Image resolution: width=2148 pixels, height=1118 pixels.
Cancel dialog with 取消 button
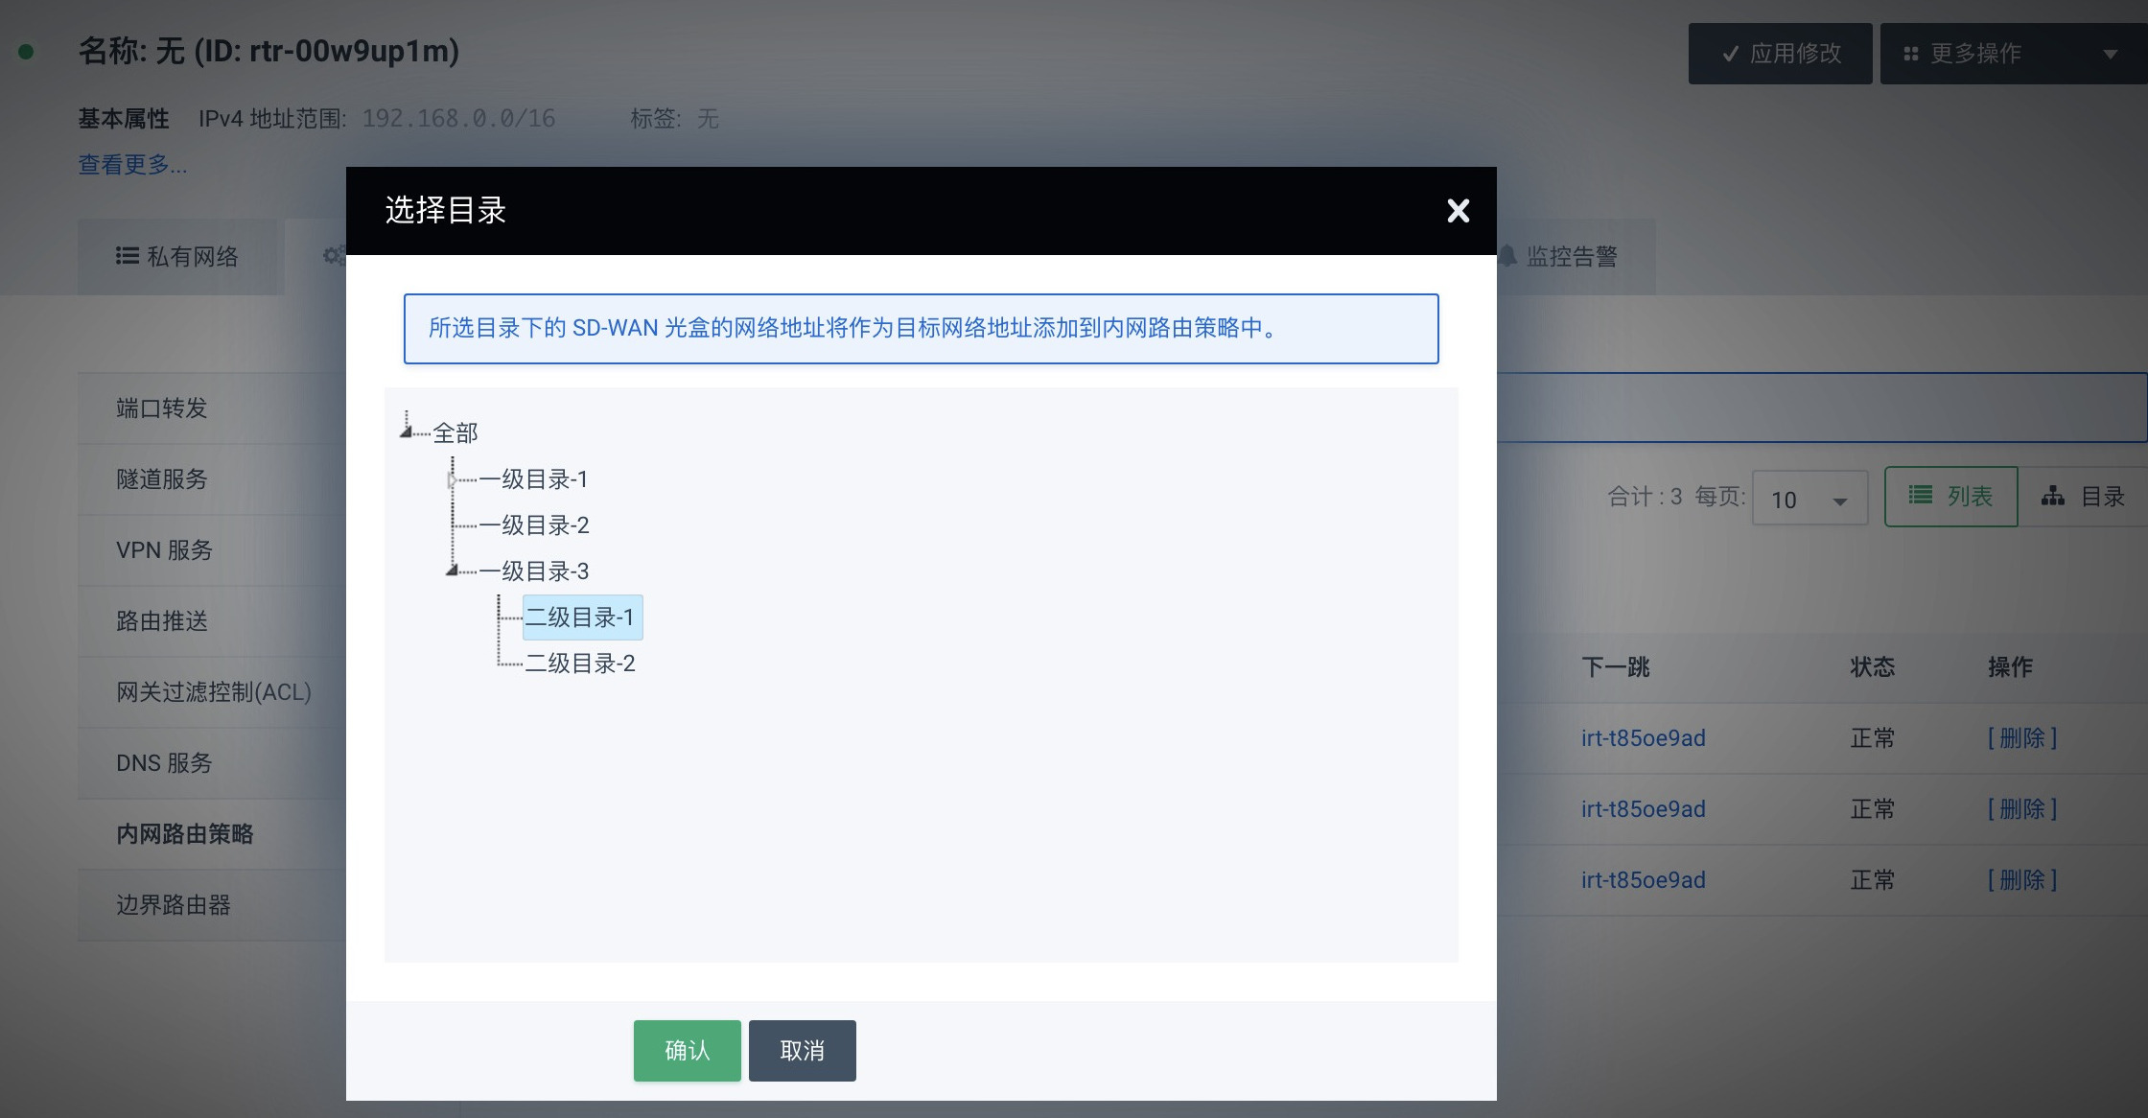[x=802, y=1051]
